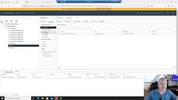Select the Test-VM in inventory tree
This screenshot has height=100, width=178.
(x=13, y=44)
